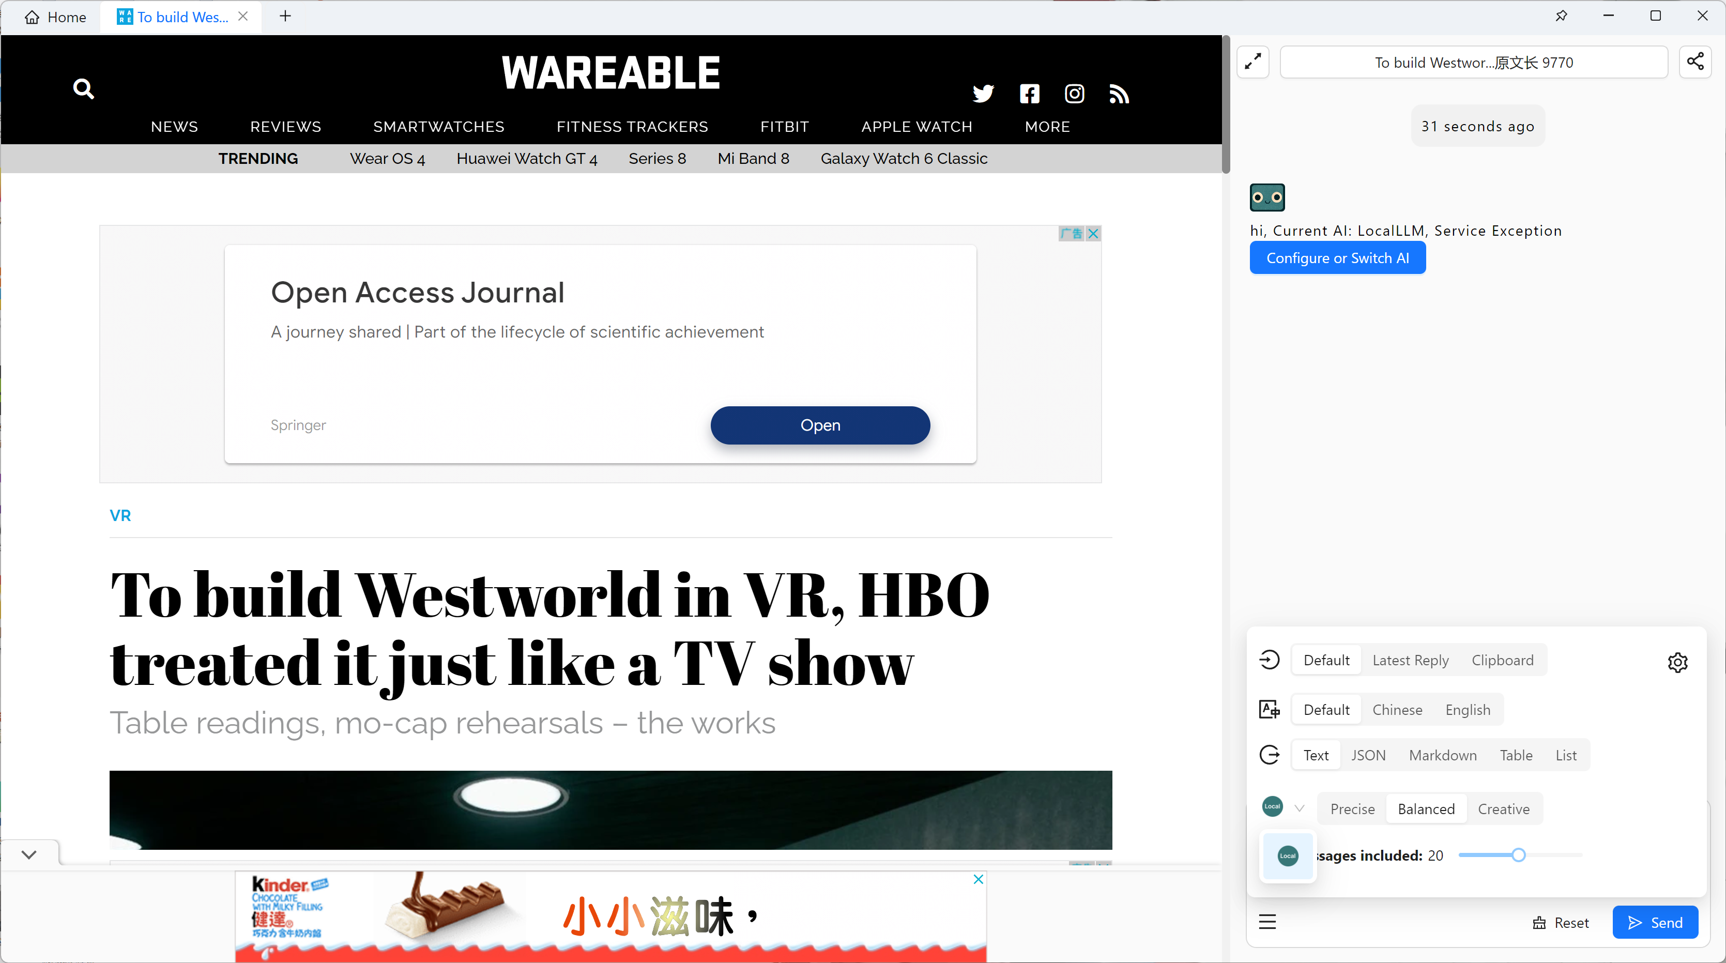1726x963 pixels.
Task: Click the expand panel arrows icon
Action: pyautogui.click(x=1253, y=62)
